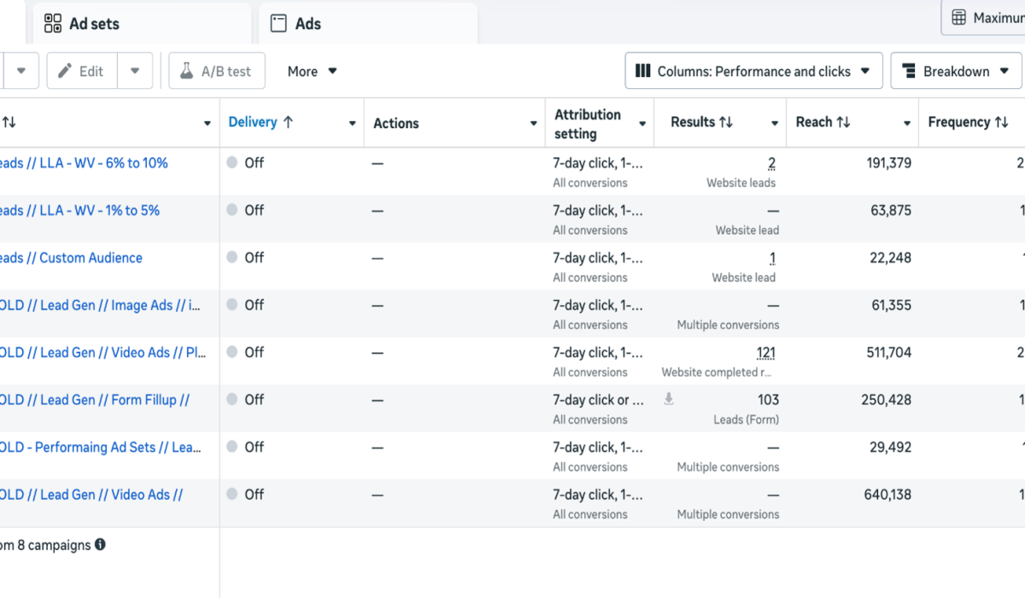This screenshot has height=598, width=1025.
Task: Expand the Breakdown dropdown
Action: [956, 72]
